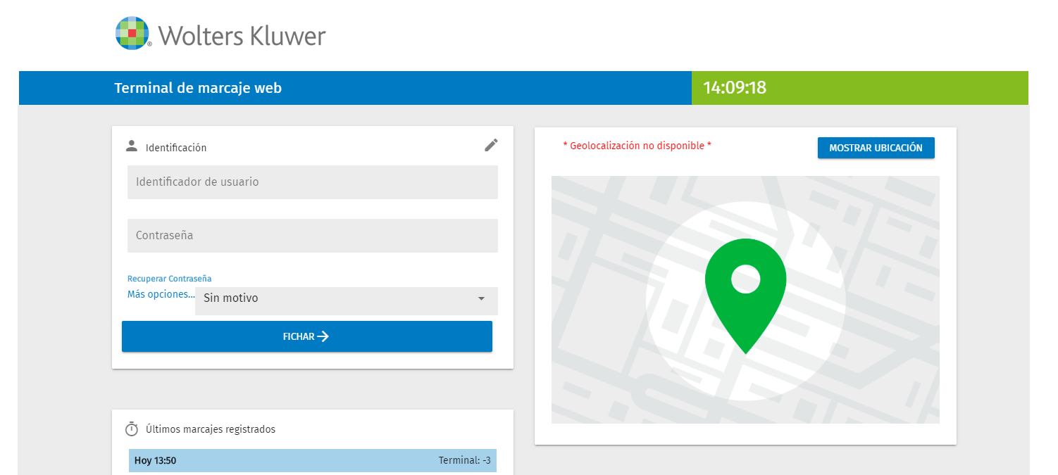Image resolution: width=1058 pixels, height=475 pixels.
Task: Click the person icon beside Identificación
Action: 131,146
